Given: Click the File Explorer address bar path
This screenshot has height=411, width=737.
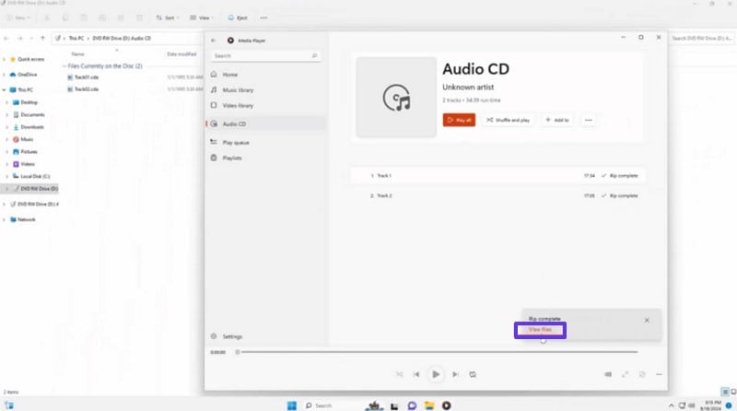Looking at the screenshot, I should [x=127, y=38].
